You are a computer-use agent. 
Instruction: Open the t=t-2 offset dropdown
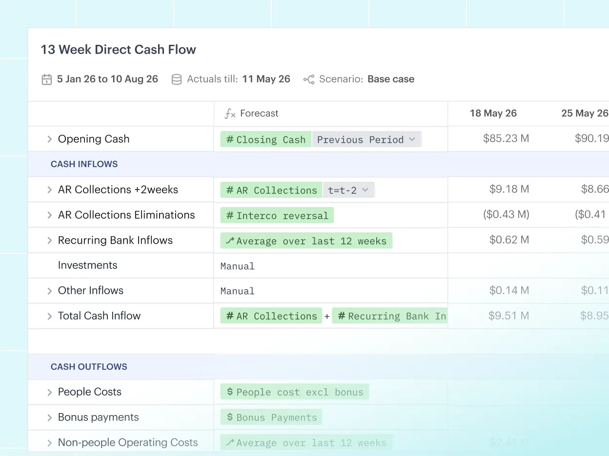[x=348, y=190]
